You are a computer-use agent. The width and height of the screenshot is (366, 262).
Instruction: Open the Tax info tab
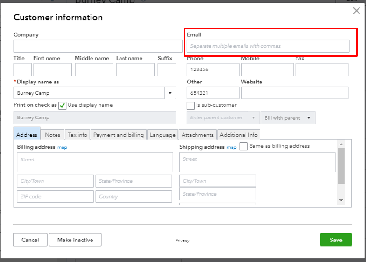coord(77,135)
